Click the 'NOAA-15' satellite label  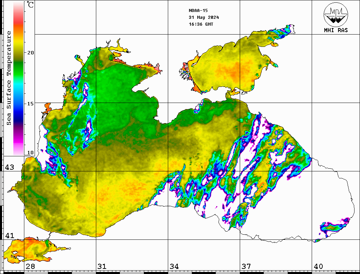click(198, 11)
